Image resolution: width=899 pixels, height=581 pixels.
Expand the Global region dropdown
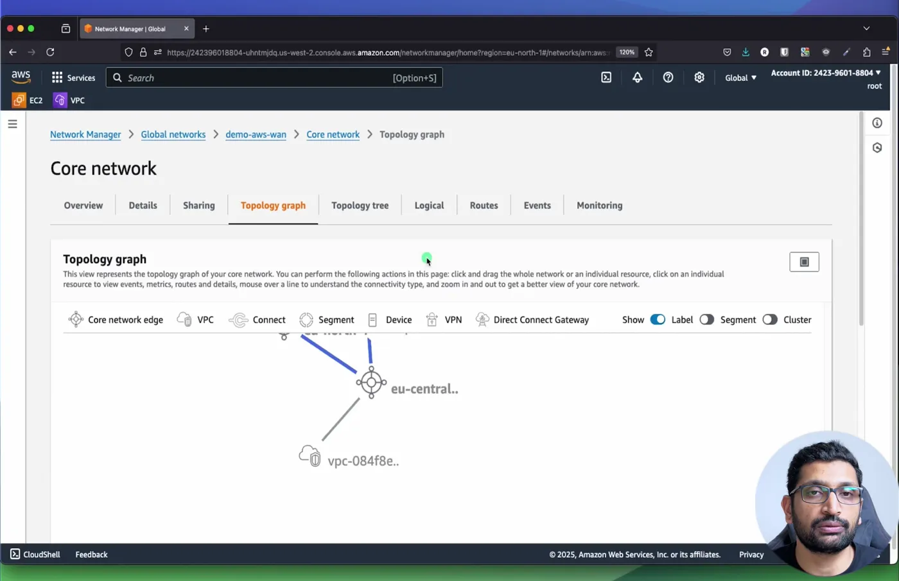[740, 78]
